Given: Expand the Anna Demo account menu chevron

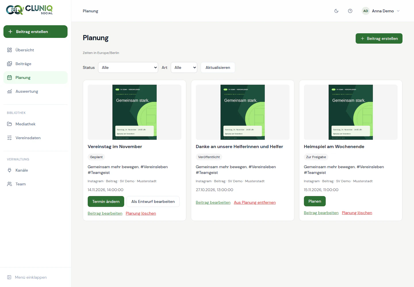Looking at the screenshot, I should (398, 11).
